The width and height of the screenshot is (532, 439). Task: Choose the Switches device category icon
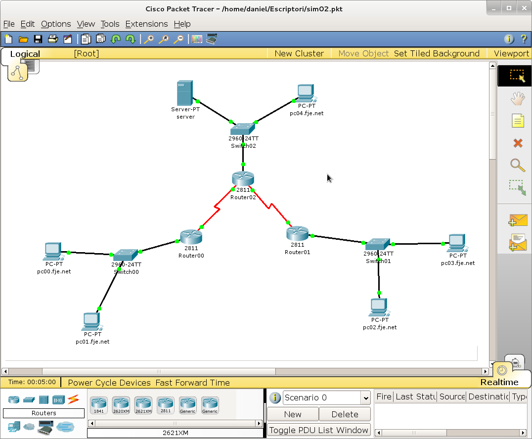29,399
